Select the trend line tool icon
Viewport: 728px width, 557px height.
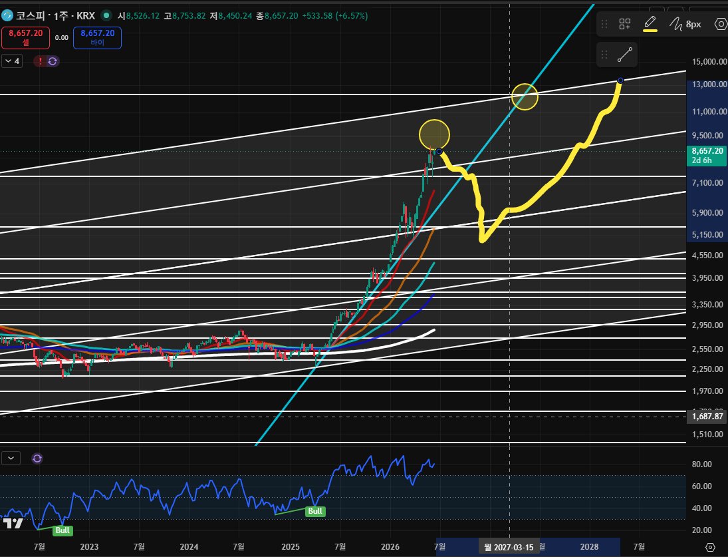[x=625, y=55]
